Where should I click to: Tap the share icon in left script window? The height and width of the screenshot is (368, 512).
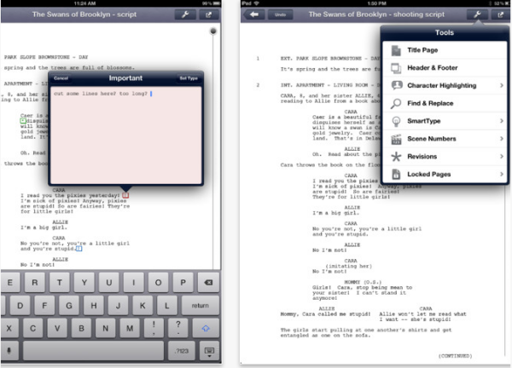point(208,14)
